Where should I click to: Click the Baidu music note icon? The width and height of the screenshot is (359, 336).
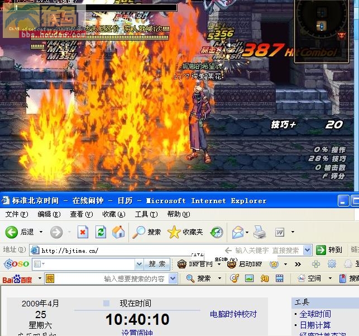(x=234, y=279)
